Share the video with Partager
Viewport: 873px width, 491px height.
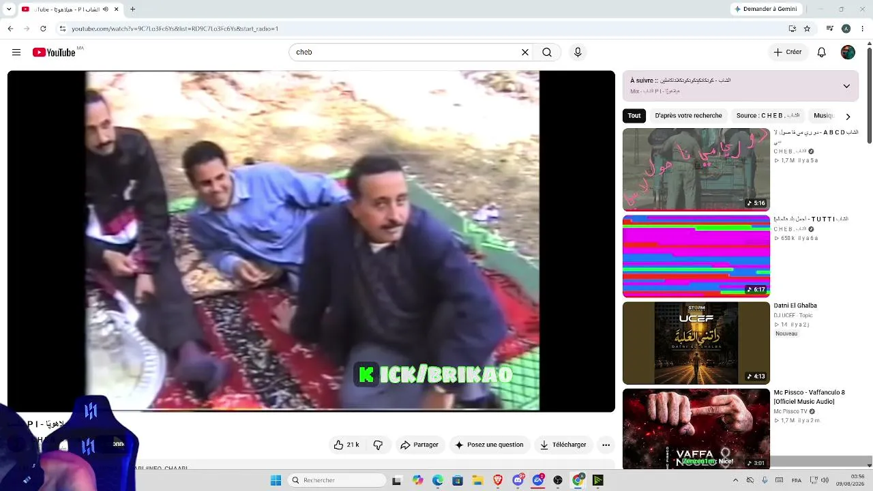(419, 445)
